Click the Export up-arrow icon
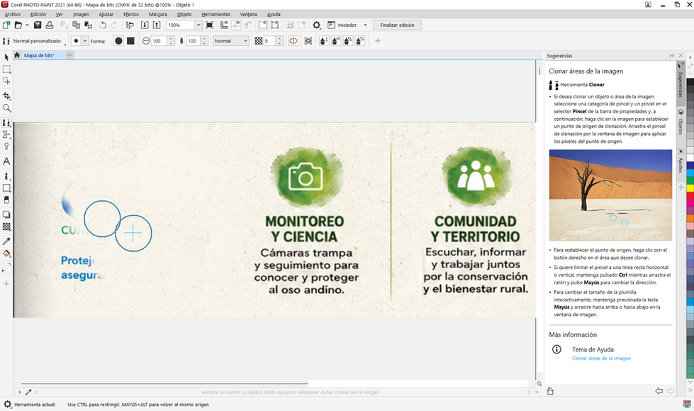694x411 pixels. (x=156, y=25)
